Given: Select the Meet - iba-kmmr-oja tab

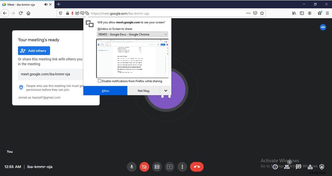Looking at the screenshot, I should 27,4.
